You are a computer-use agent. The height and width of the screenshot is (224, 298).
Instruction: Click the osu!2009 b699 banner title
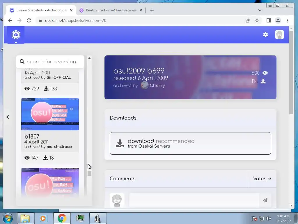tap(139, 71)
